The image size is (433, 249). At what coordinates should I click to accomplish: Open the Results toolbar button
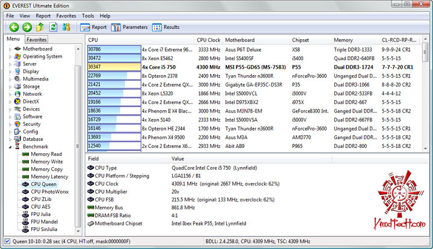166,27
